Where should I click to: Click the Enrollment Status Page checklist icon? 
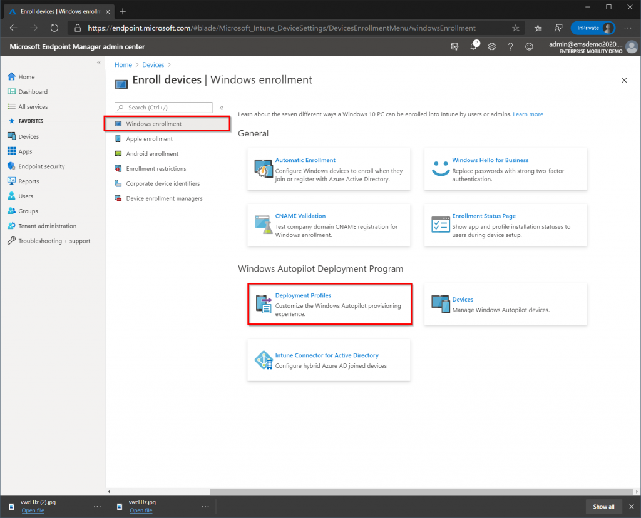441,224
